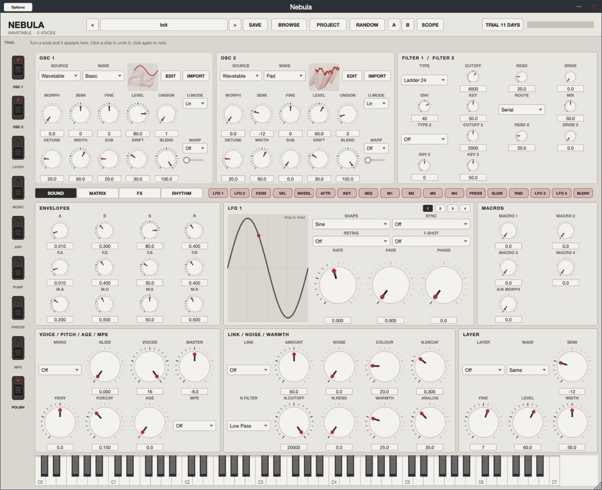The width and height of the screenshot is (602, 490).
Task: Click the OSC 2 Pad wavetable preview
Action: coord(324,77)
